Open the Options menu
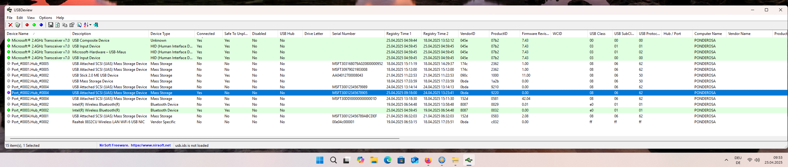 click(x=46, y=18)
